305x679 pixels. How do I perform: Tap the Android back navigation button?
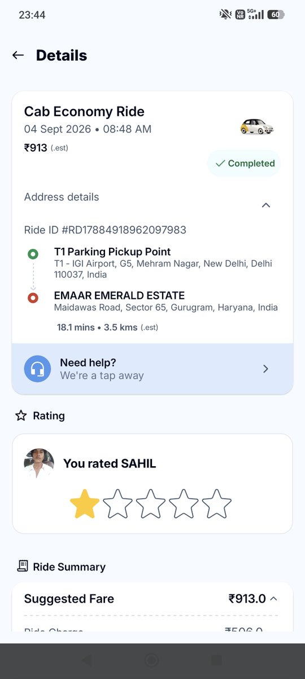tap(86, 660)
